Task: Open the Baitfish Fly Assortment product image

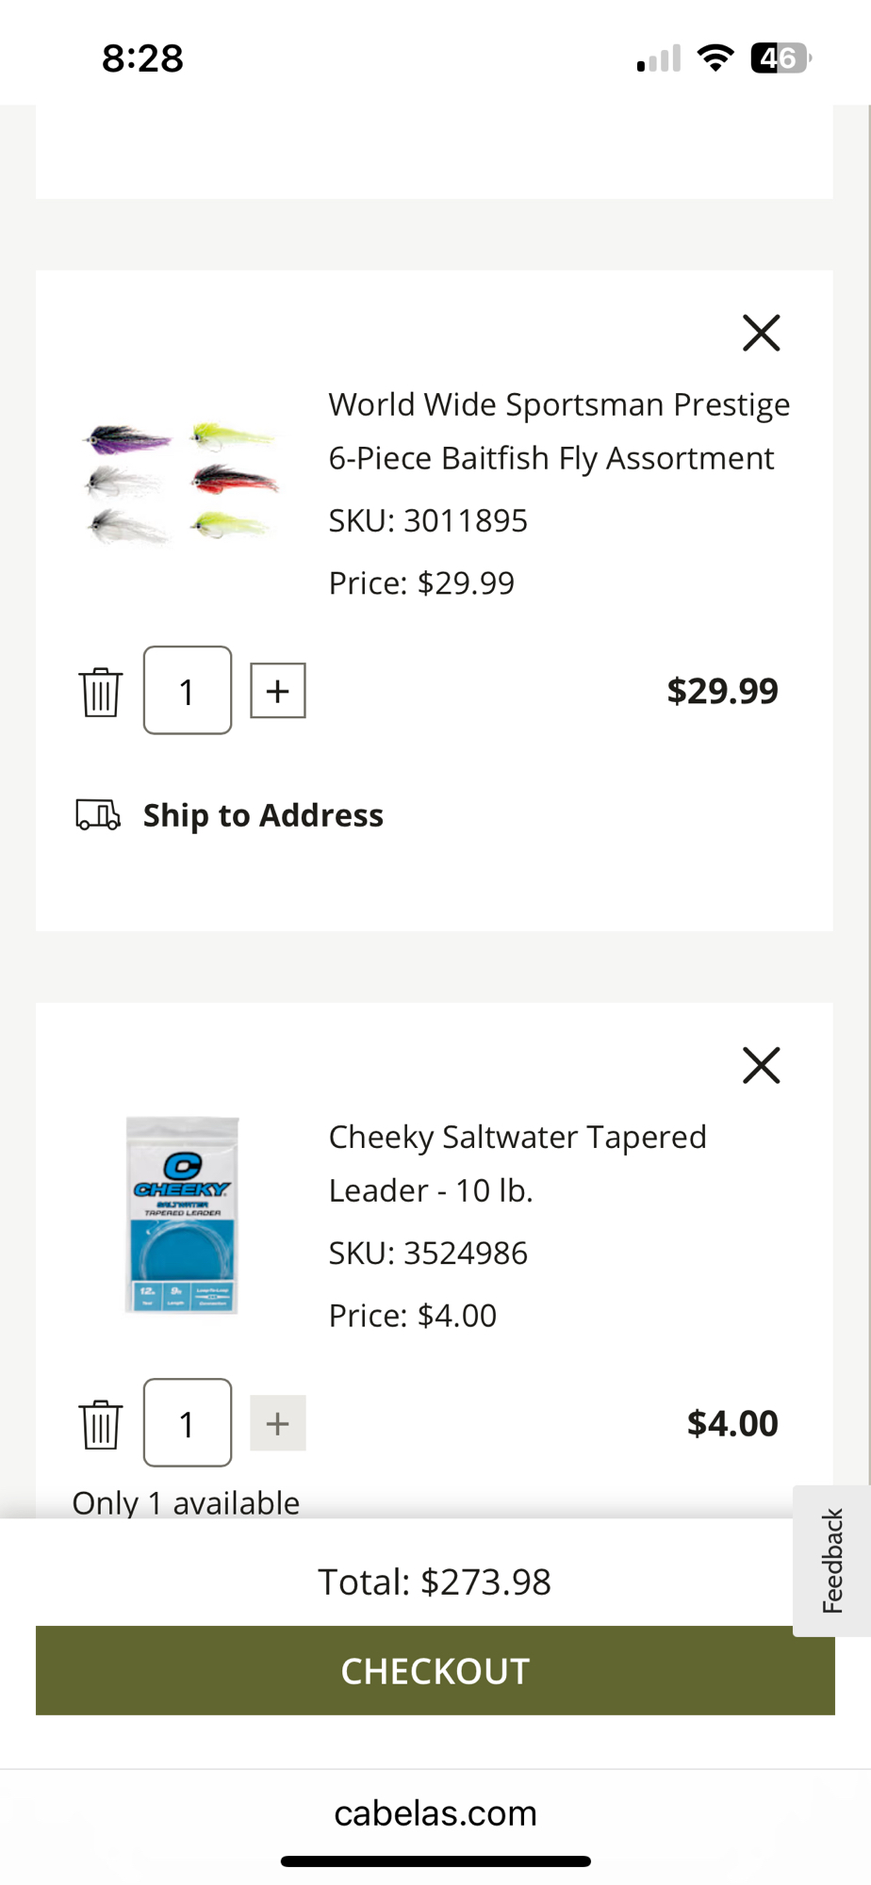Action: [x=182, y=484]
